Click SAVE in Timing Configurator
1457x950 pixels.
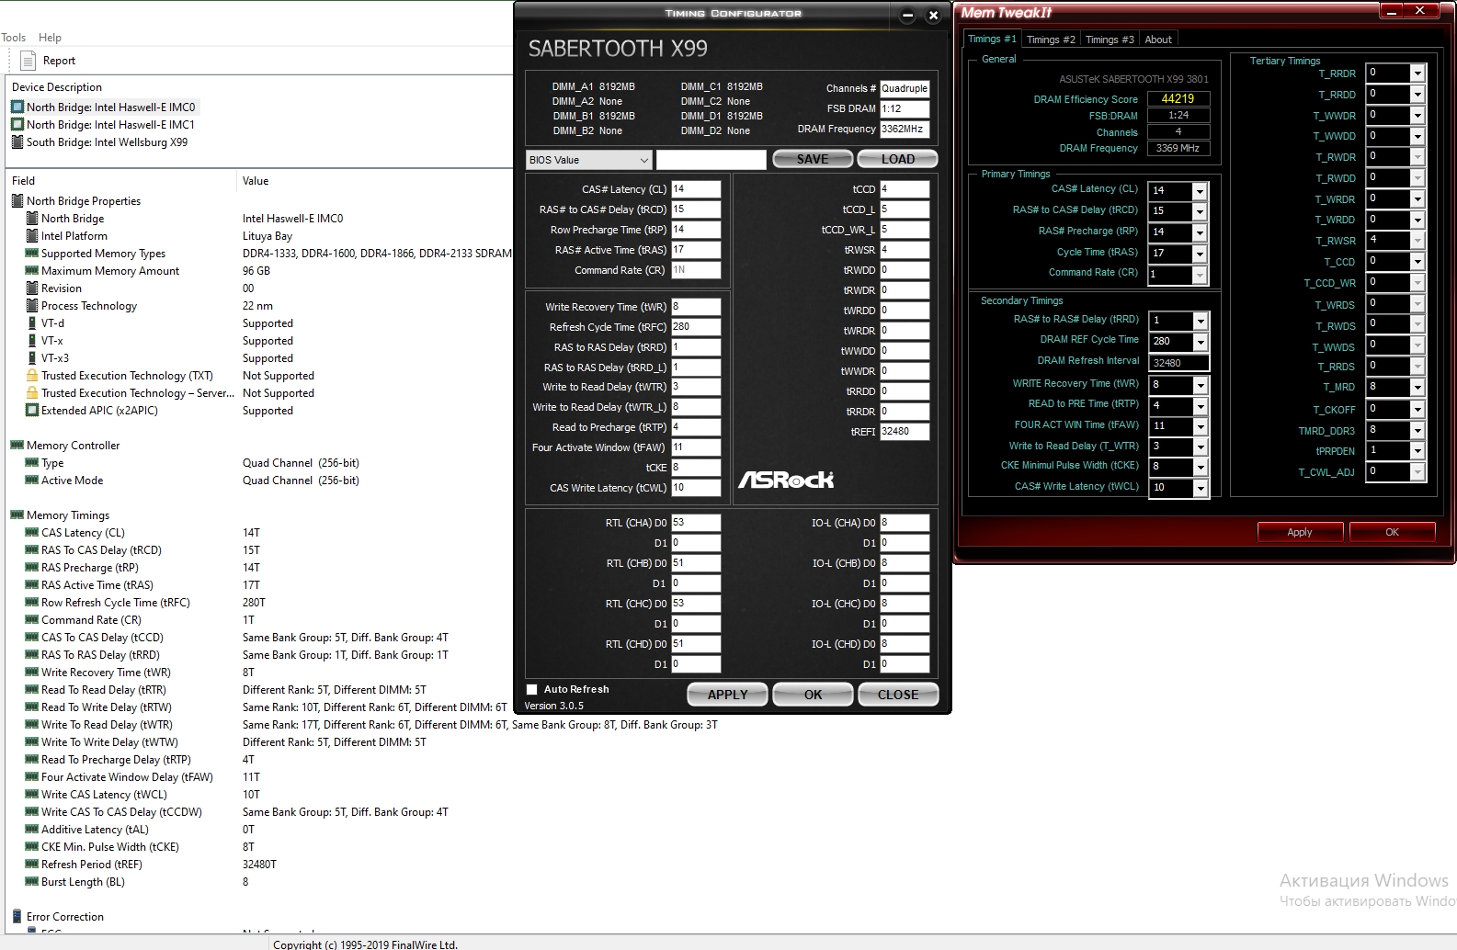[813, 159]
